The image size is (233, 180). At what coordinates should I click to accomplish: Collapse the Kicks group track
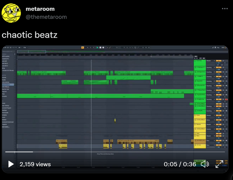(x=195, y=115)
